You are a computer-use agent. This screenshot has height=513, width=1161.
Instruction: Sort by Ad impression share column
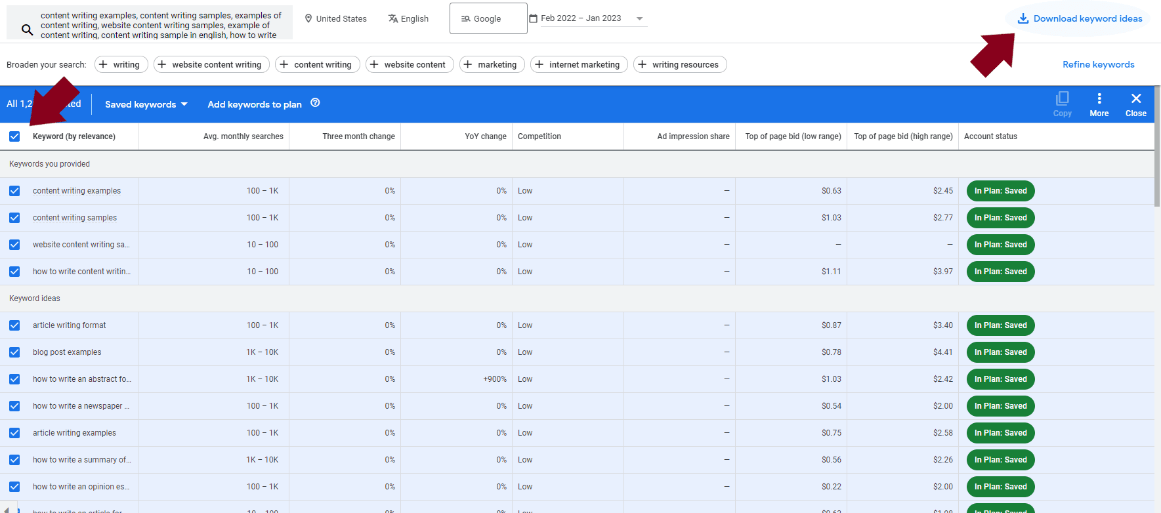[693, 136]
